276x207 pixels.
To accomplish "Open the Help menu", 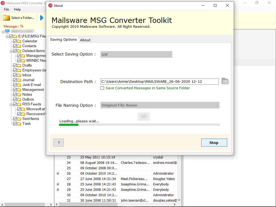I will [x=17, y=9].
